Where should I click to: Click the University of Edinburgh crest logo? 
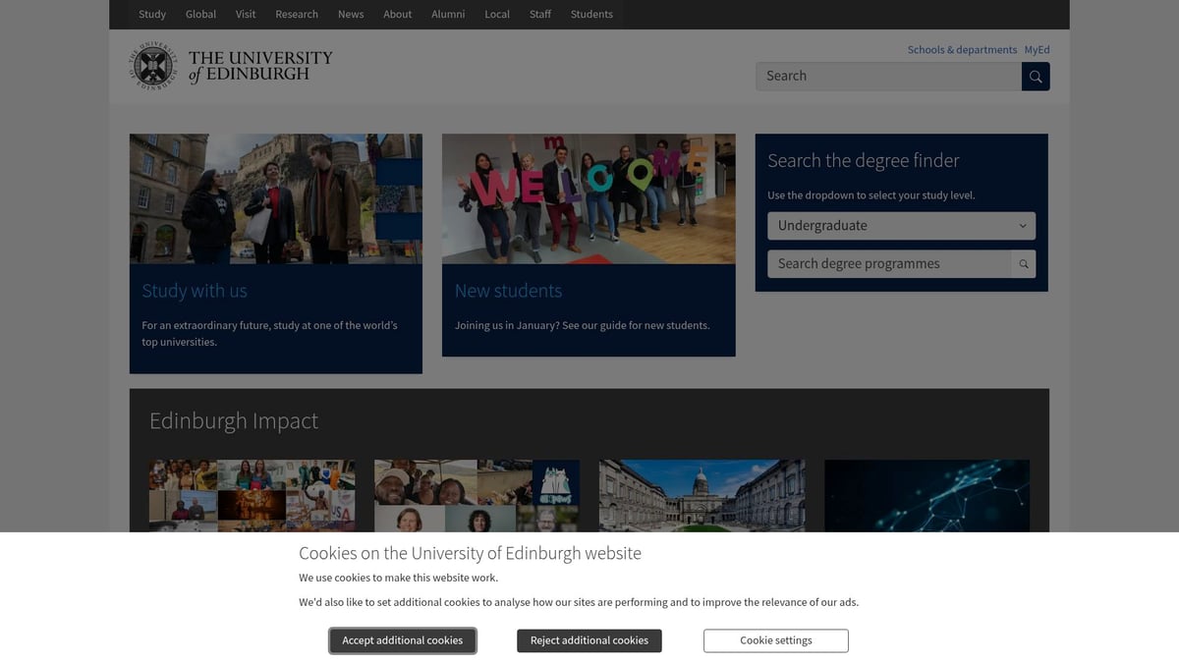click(x=152, y=66)
